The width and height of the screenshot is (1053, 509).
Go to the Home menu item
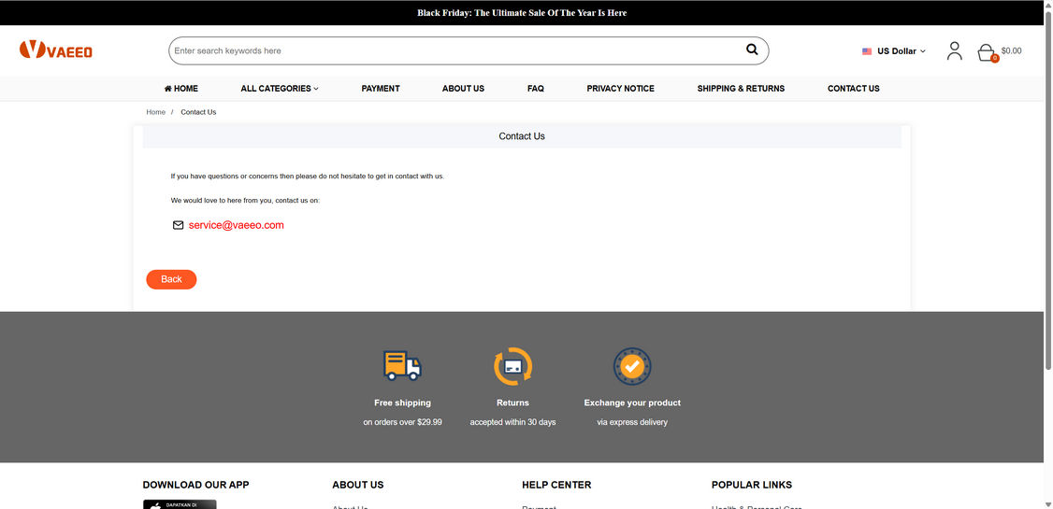(x=181, y=89)
